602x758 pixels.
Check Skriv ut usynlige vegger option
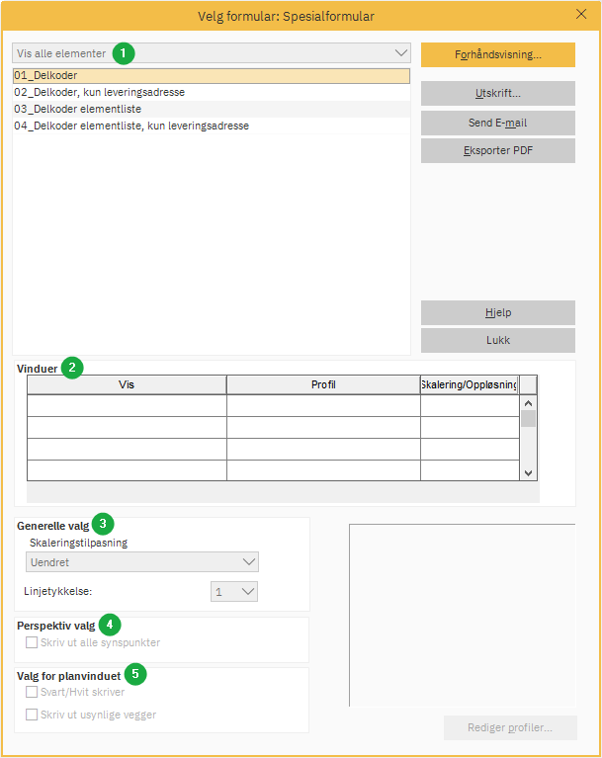[x=33, y=715]
